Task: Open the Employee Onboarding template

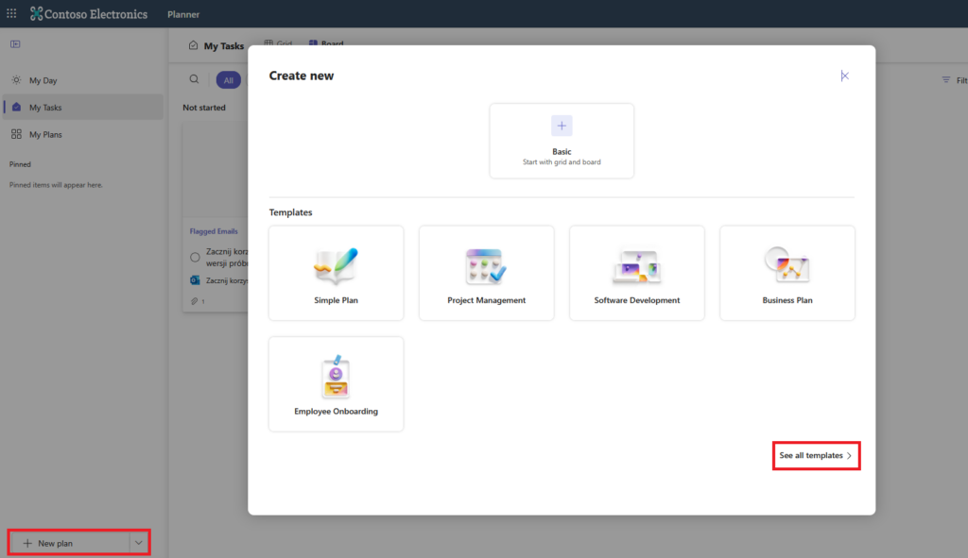Action: [x=336, y=384]
